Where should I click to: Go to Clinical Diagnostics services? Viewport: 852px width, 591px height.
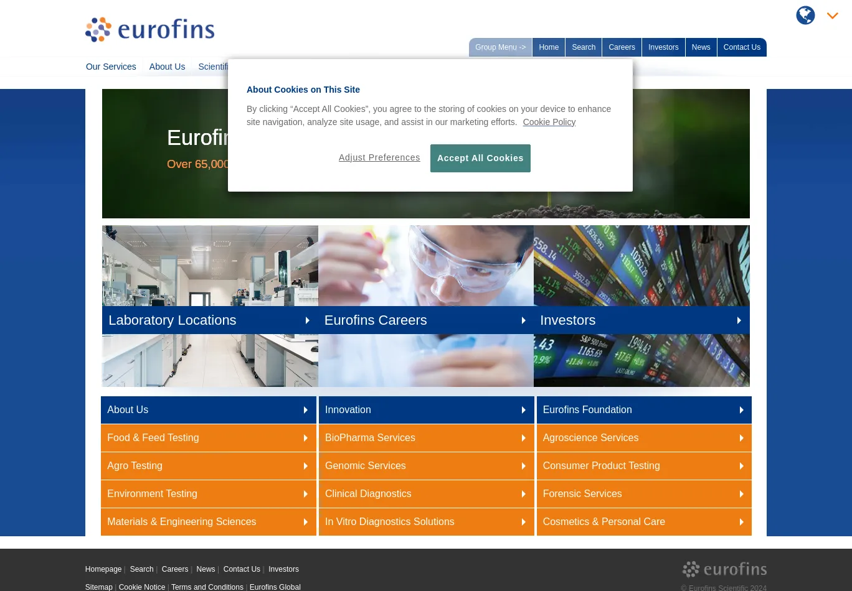coord(368,494)
